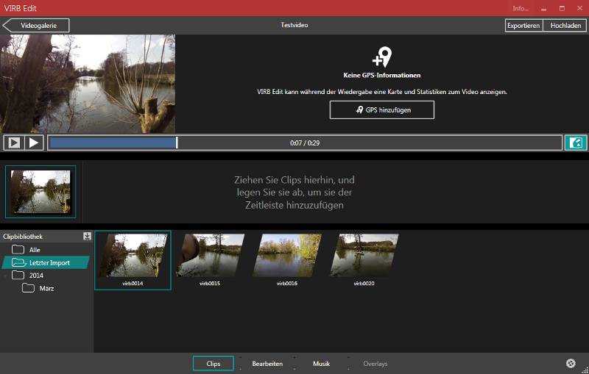Viewport: 589px width, 374px height.
Task: Click the import icon beside Clipbibliothek
Action: [x=88, y=237]
